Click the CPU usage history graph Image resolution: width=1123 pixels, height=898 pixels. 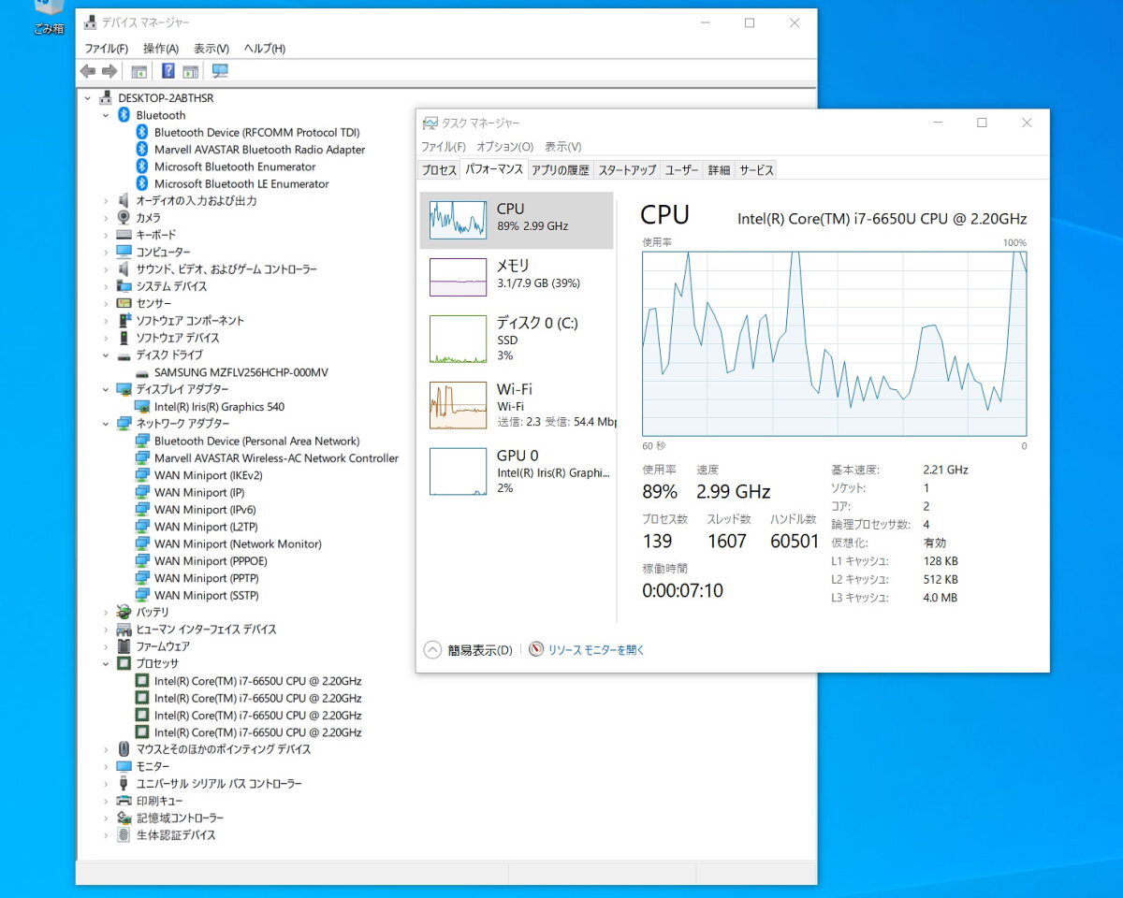point(834,343)
